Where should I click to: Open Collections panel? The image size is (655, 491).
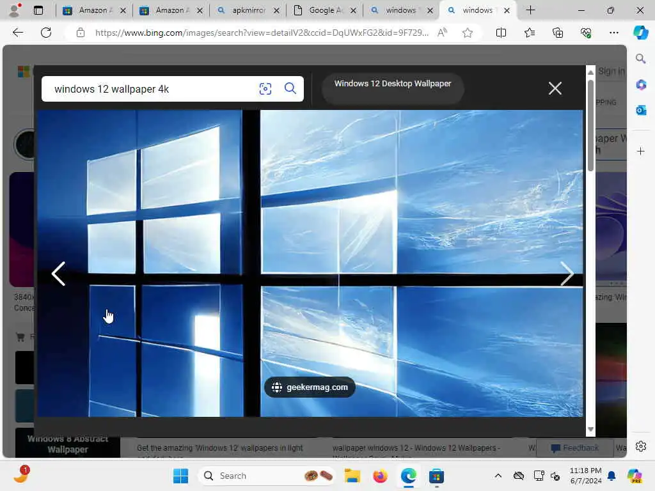(558, 33)
